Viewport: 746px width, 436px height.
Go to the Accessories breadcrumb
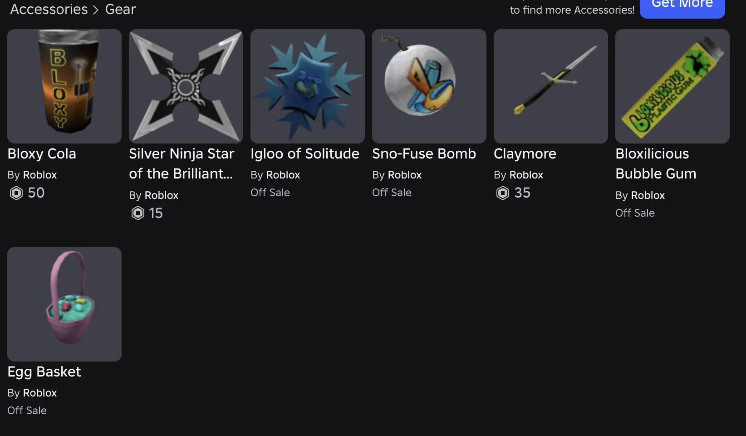(x=49, y=9)
